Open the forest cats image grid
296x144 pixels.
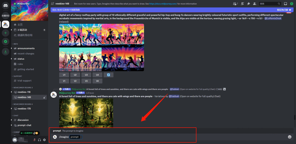point(86,113)
